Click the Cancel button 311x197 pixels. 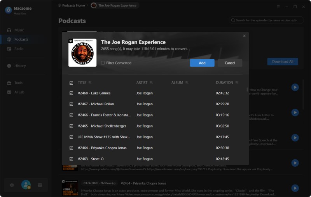(230, 63)
